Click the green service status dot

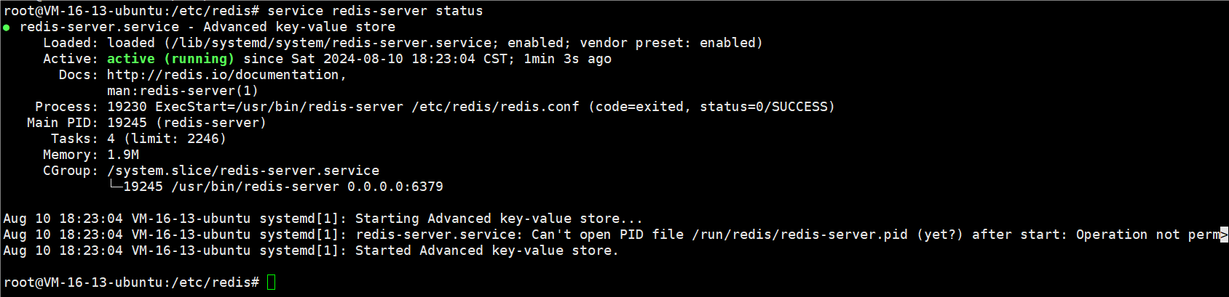[7, 28]
